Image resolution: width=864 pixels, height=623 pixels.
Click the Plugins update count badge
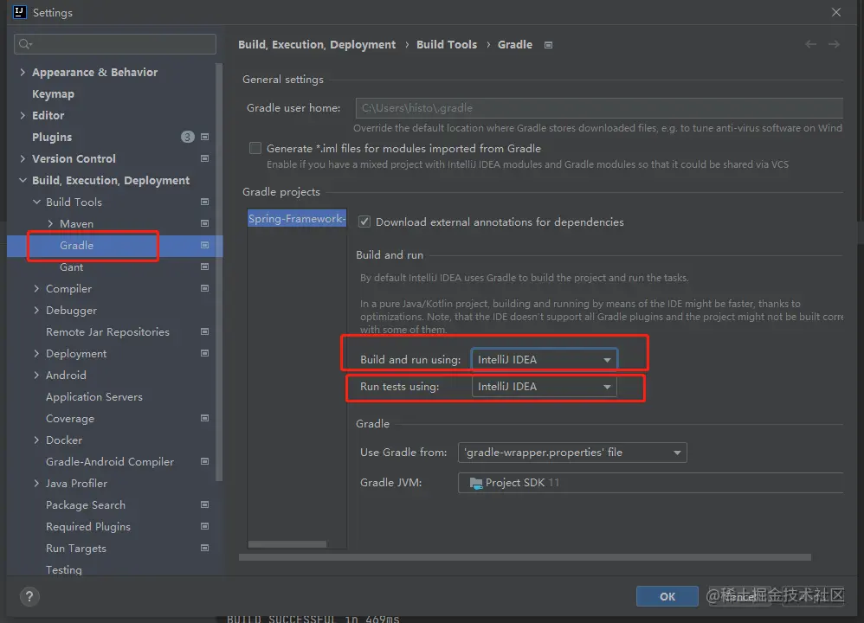[x=187, y=137]
